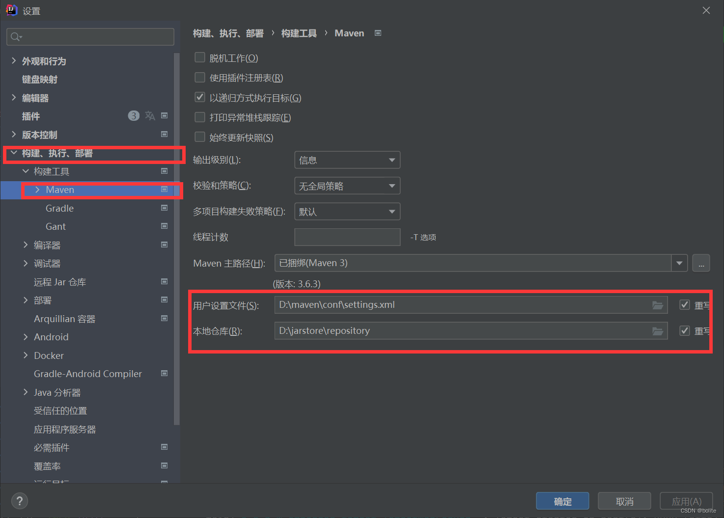Screen dimensions: 724x518
Task: Select Gant under build tools
Action: tap(56, 226)
